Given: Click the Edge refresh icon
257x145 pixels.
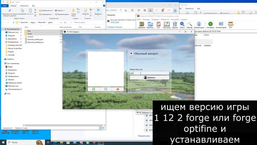Looking at the screenshot, I should [x=132, y=10].
